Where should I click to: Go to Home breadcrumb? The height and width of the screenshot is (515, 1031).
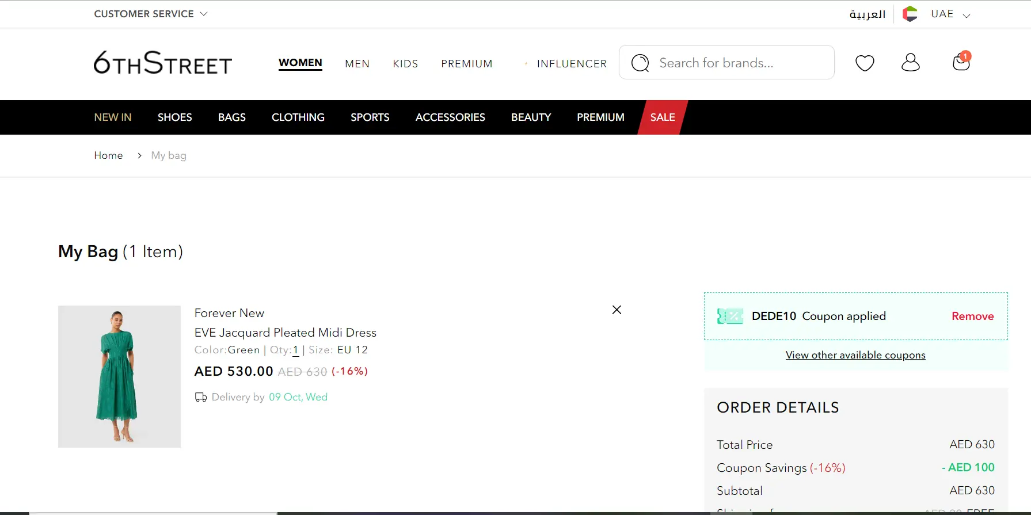tap(108, 155)
